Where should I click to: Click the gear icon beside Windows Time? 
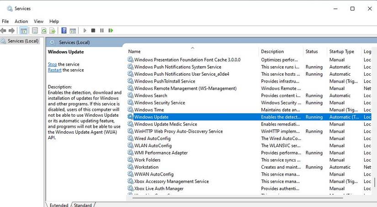click(130, 109)
